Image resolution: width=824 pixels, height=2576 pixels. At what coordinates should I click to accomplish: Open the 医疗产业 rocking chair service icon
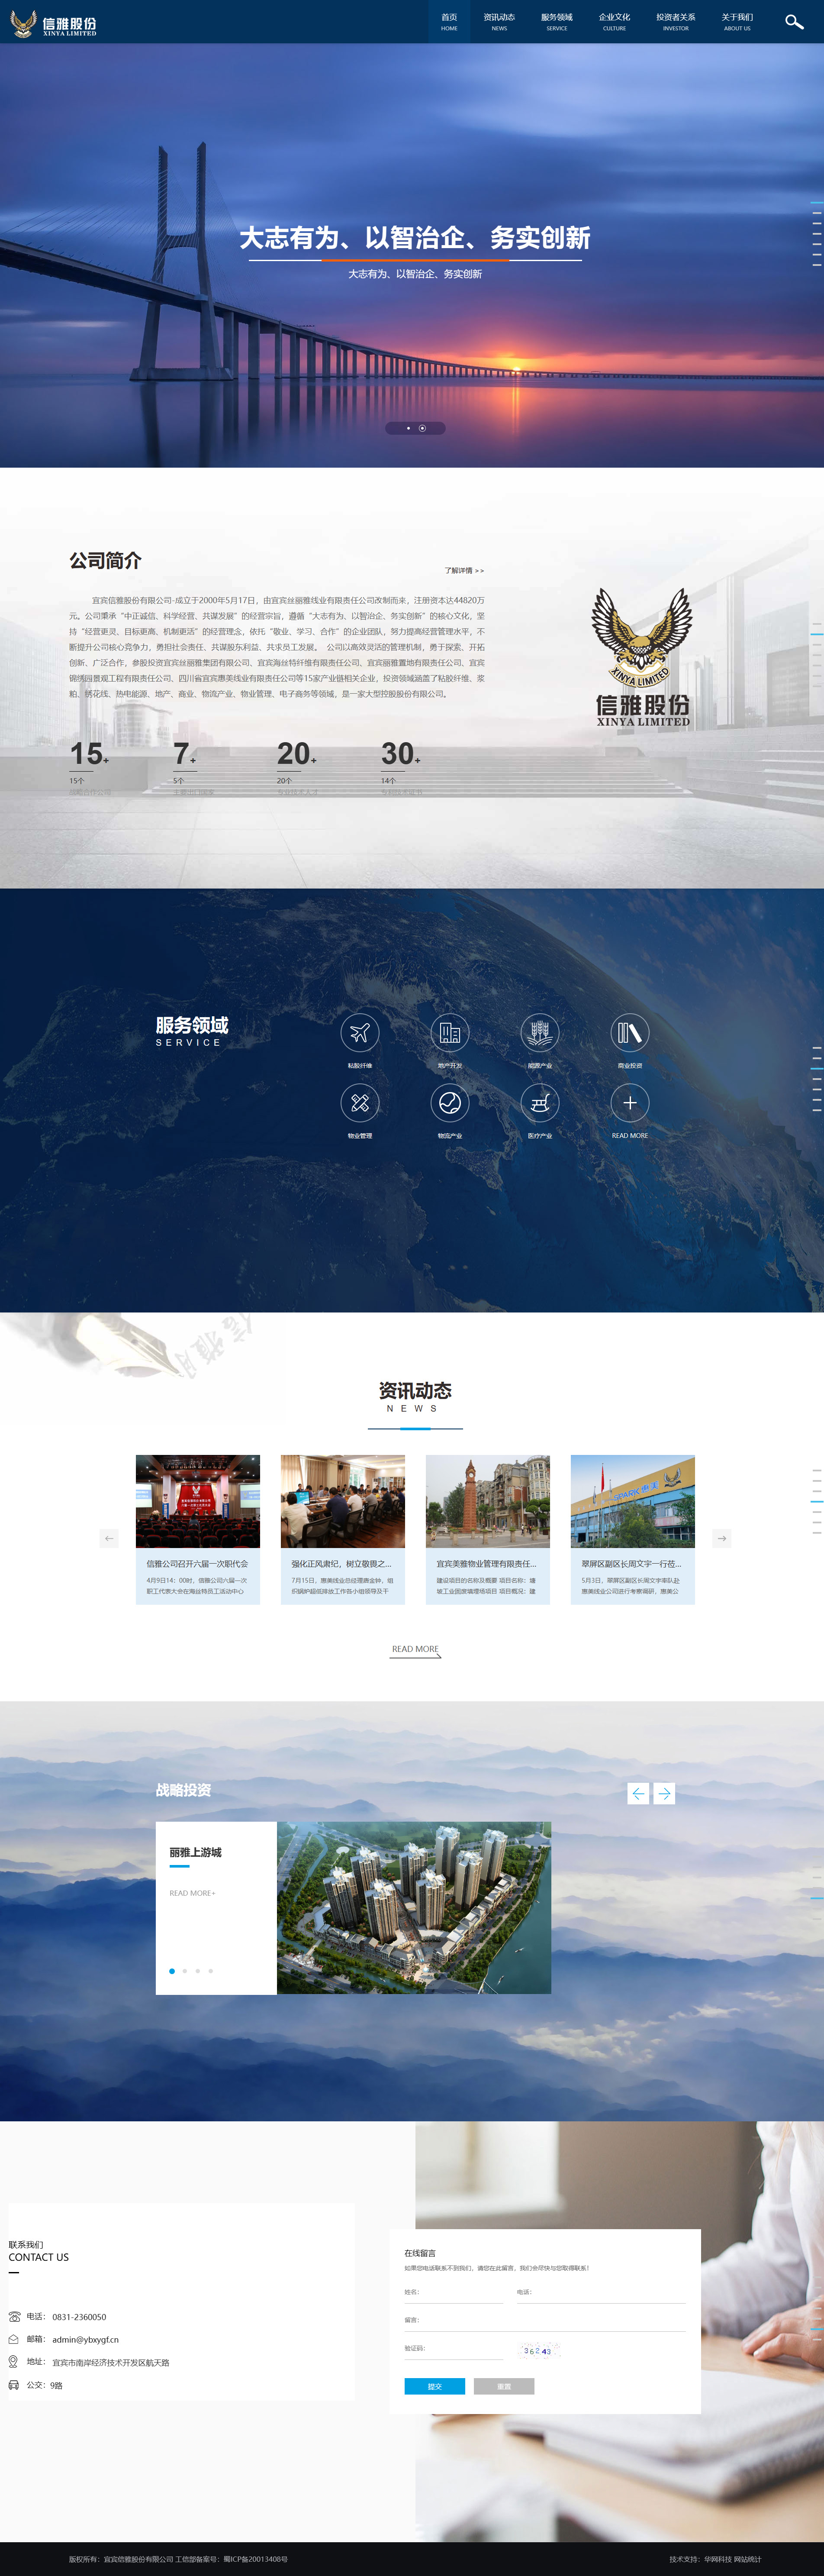pos(540,1102)
